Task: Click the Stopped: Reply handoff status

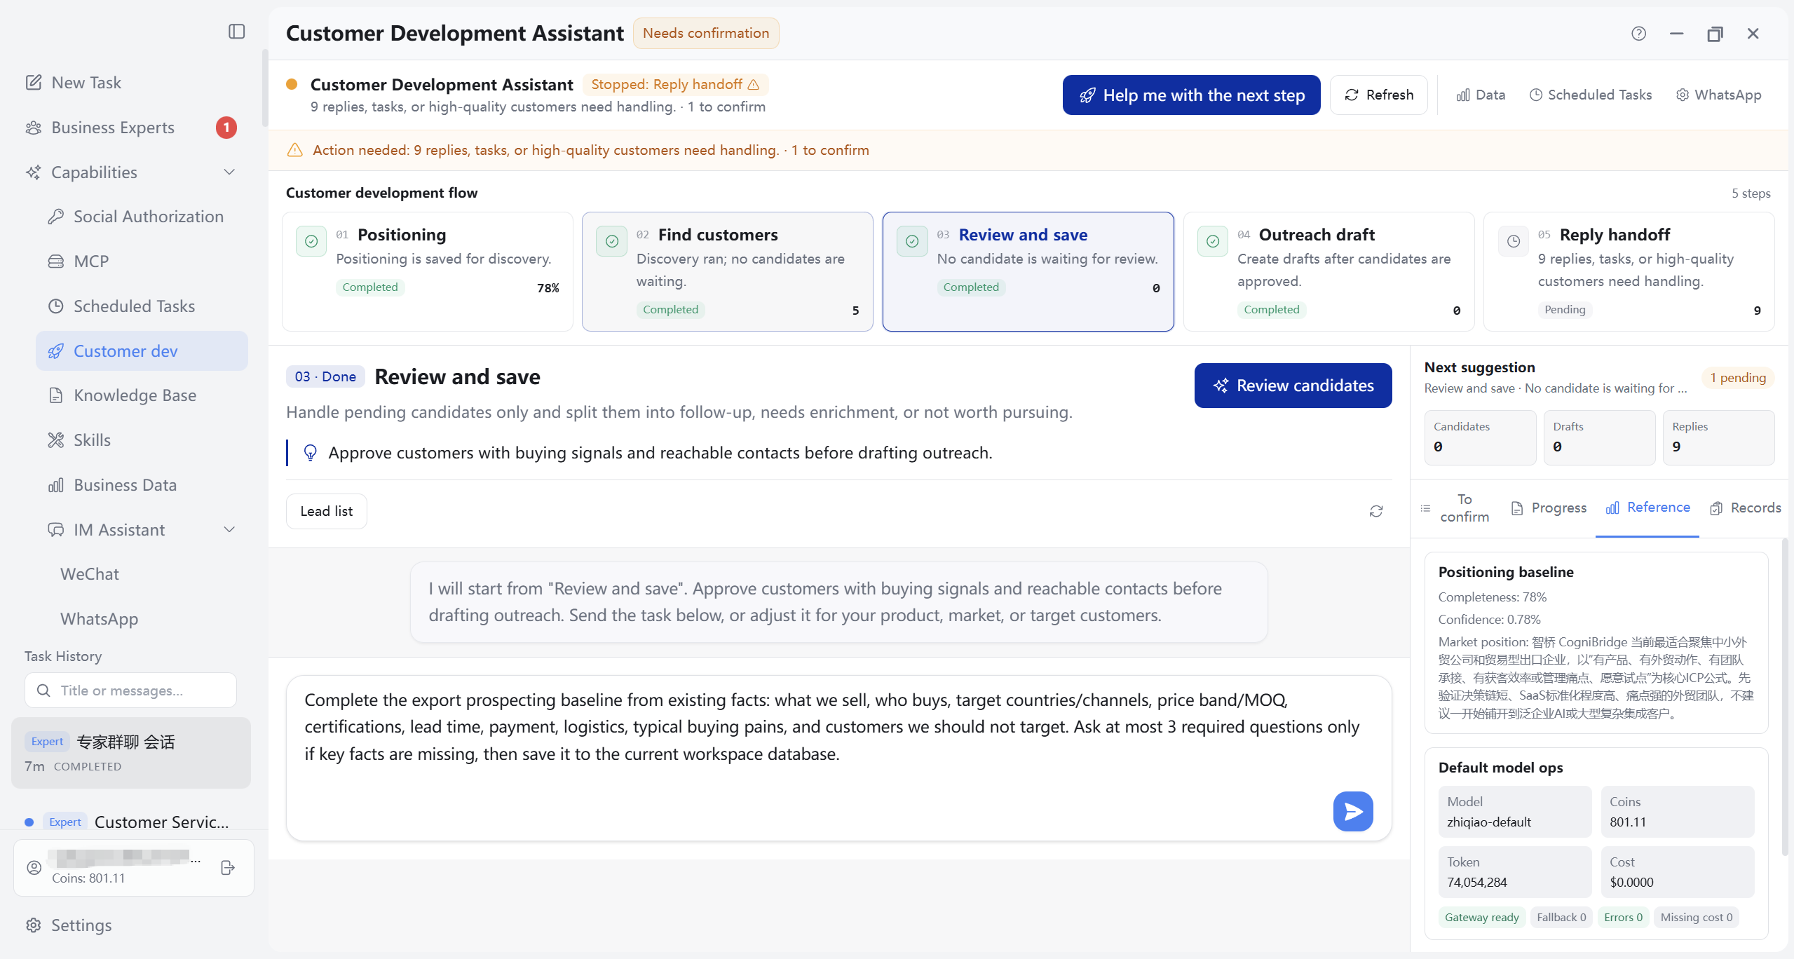Action: [x=675, y=85]
